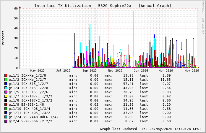Screen dimensions: 206x133
Task: Click the dark red gi1/9 B5-306 swatch
Action: (6, 104)
